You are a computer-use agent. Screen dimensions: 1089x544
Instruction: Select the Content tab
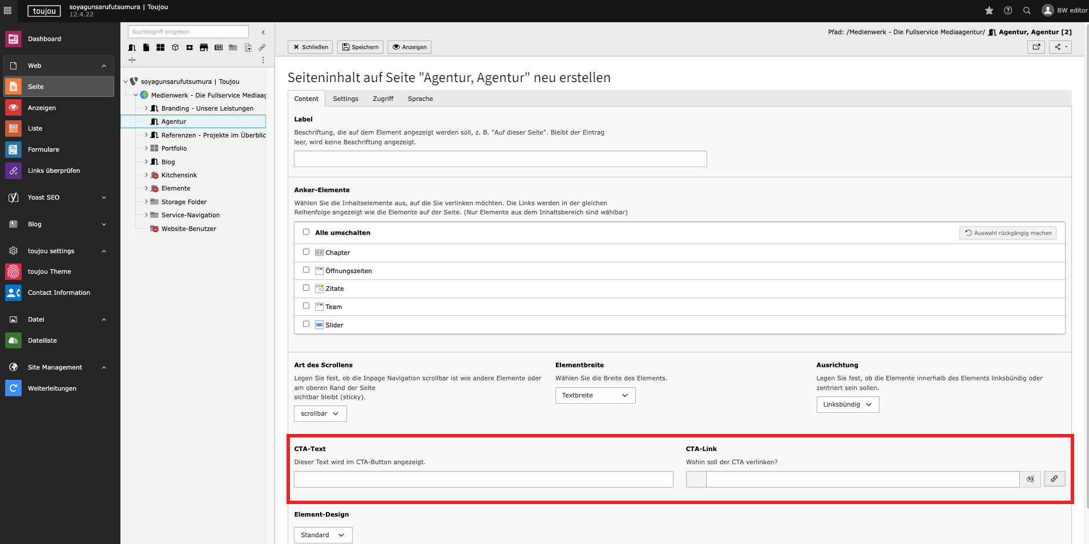tap(306, 99)
